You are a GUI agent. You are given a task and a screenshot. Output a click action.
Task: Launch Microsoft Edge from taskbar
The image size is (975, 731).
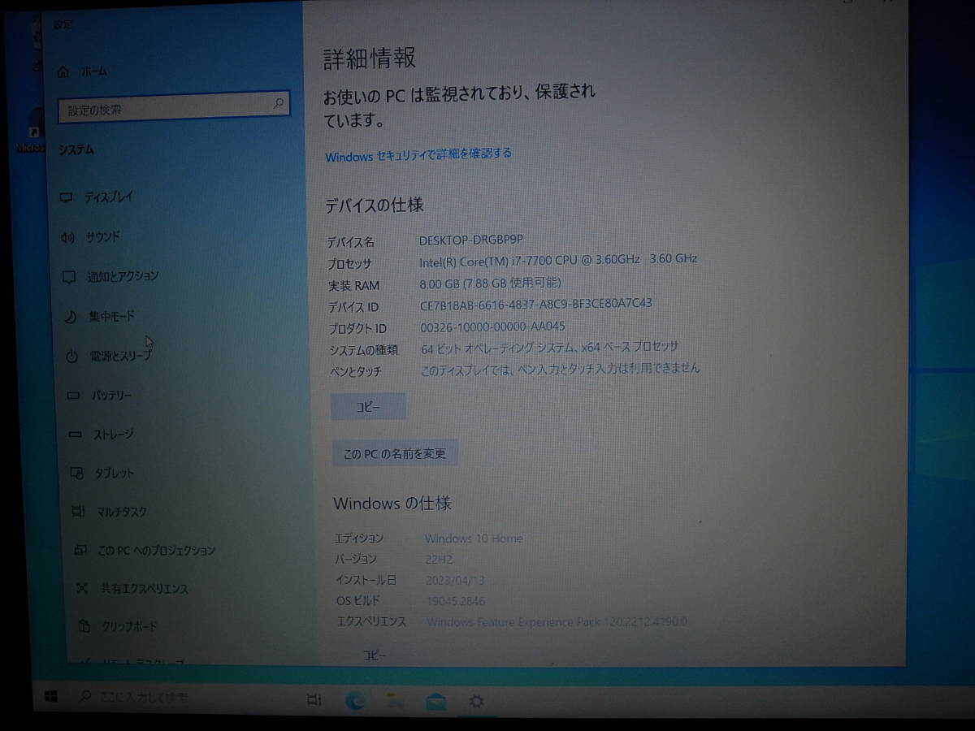[354, 700]
